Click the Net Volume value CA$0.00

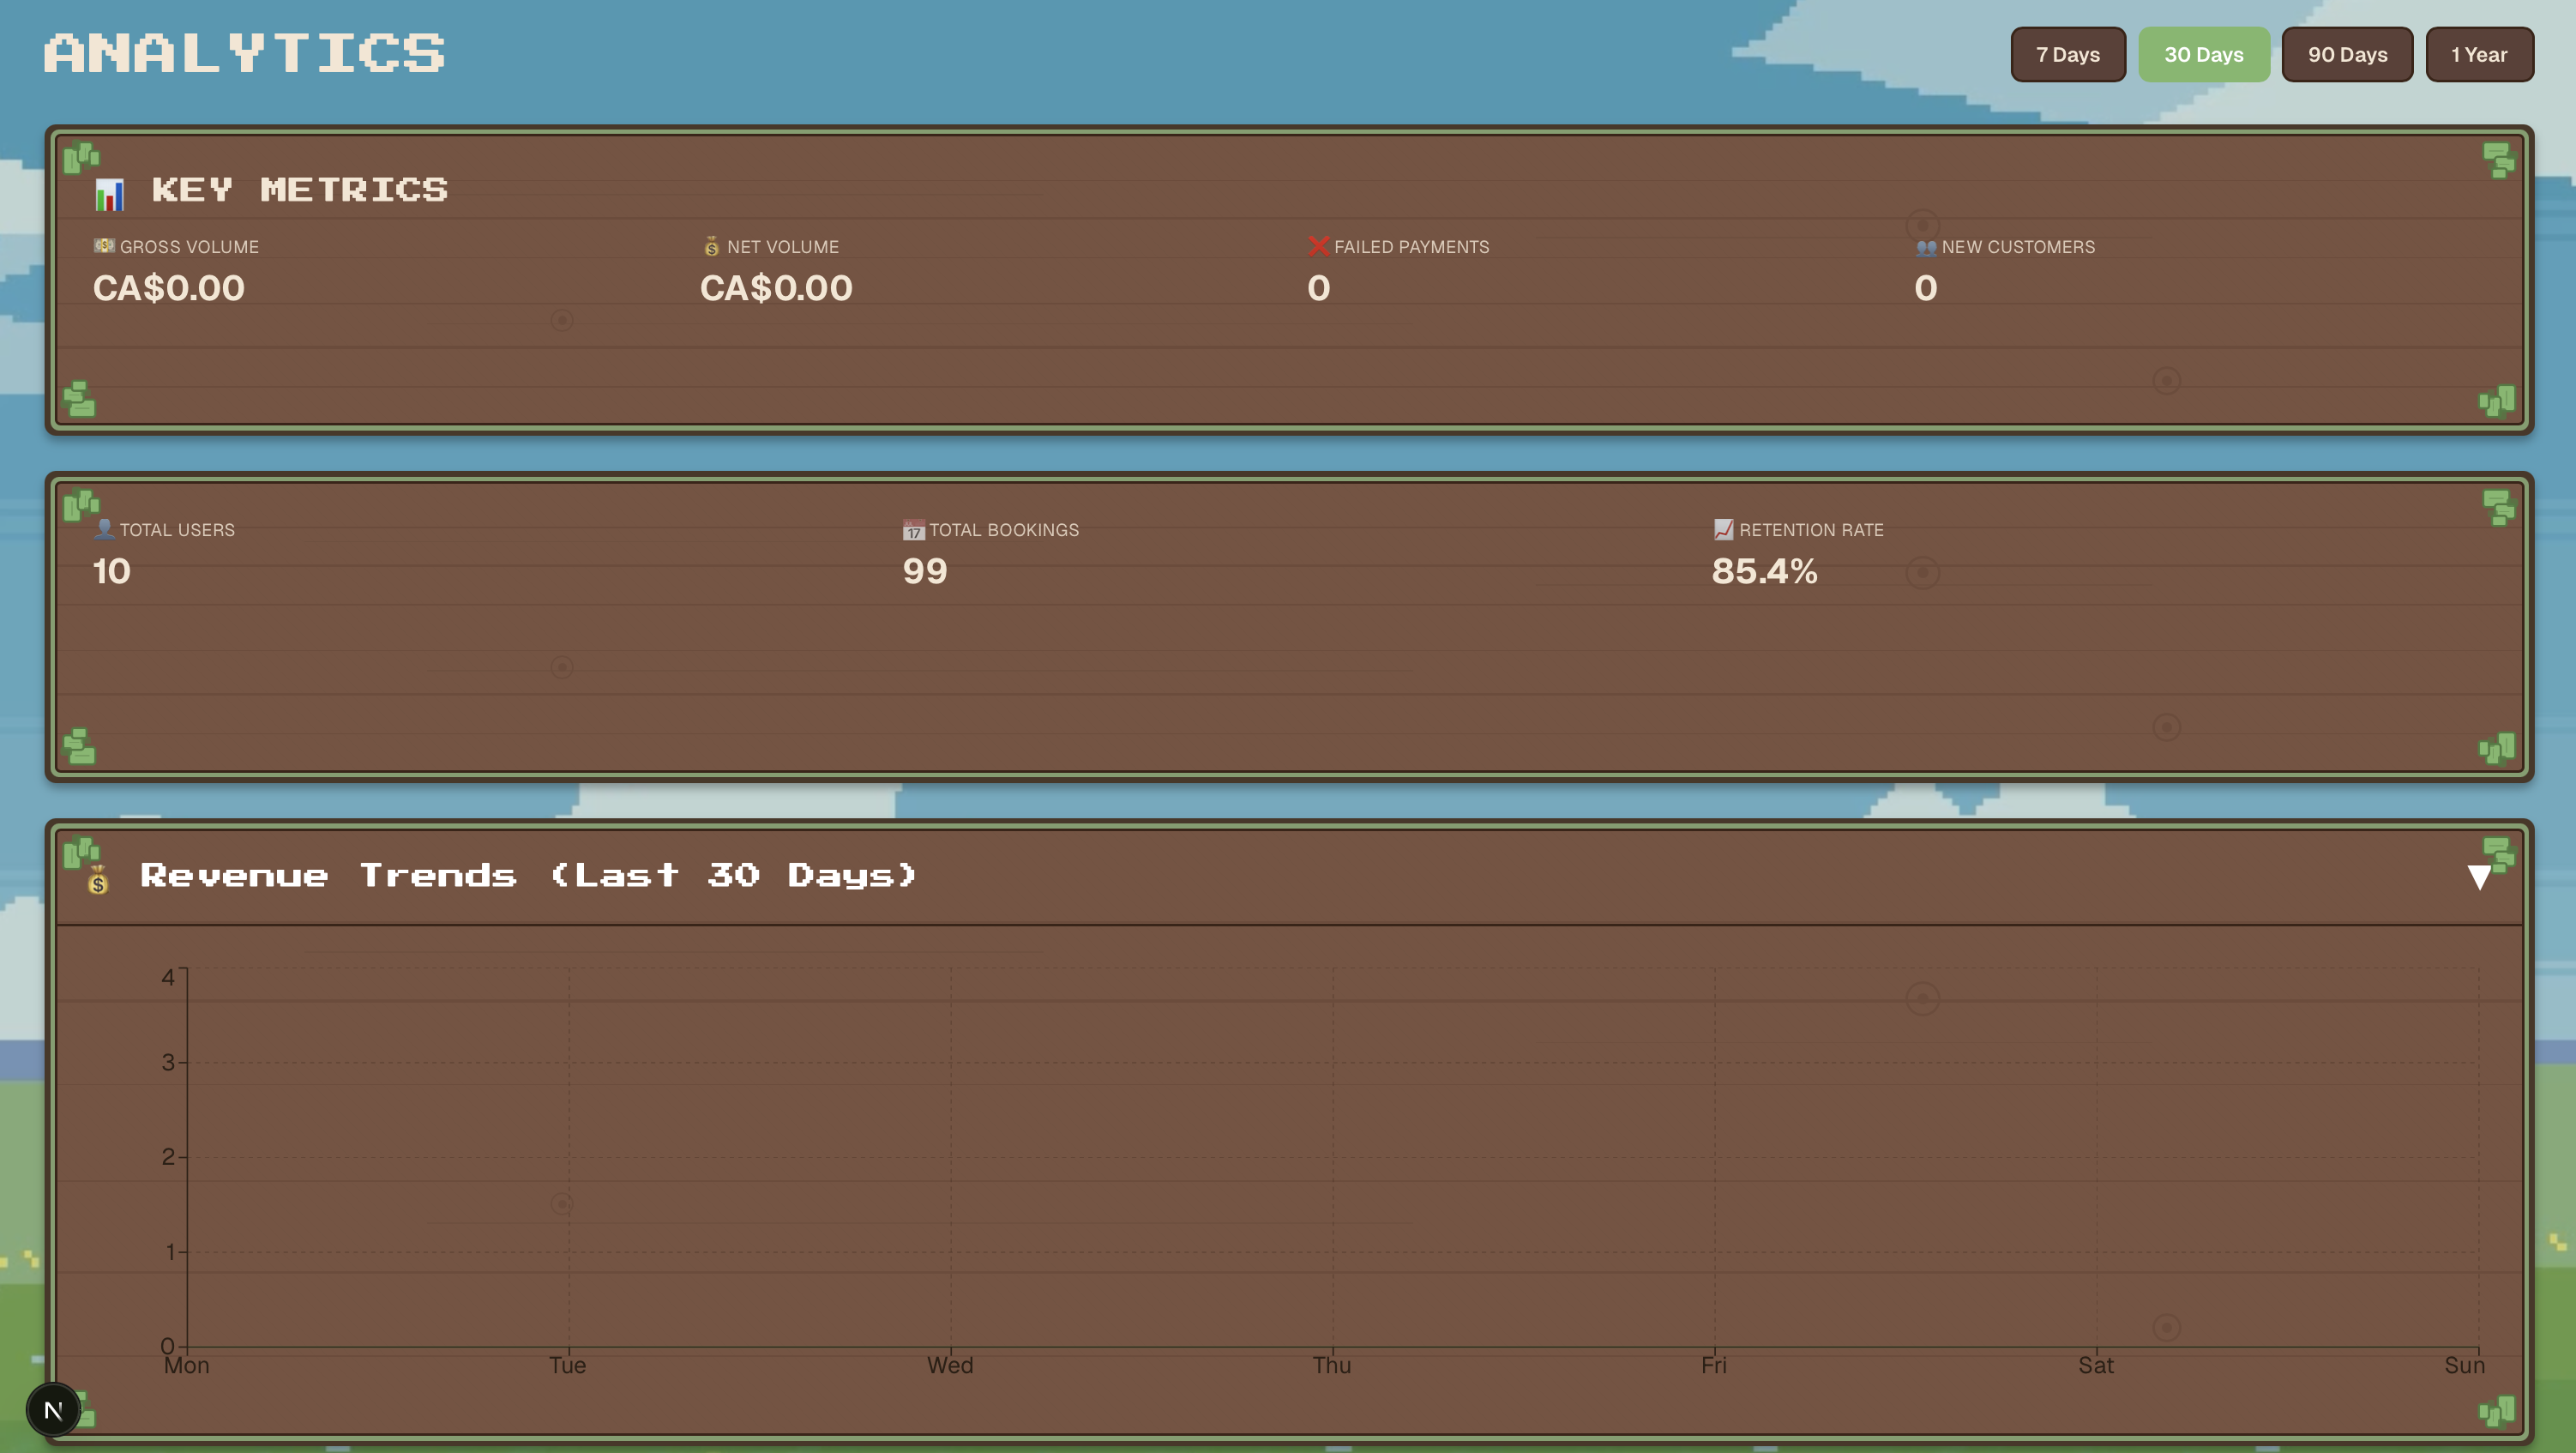pyautogui.click(x=776, y=288)
